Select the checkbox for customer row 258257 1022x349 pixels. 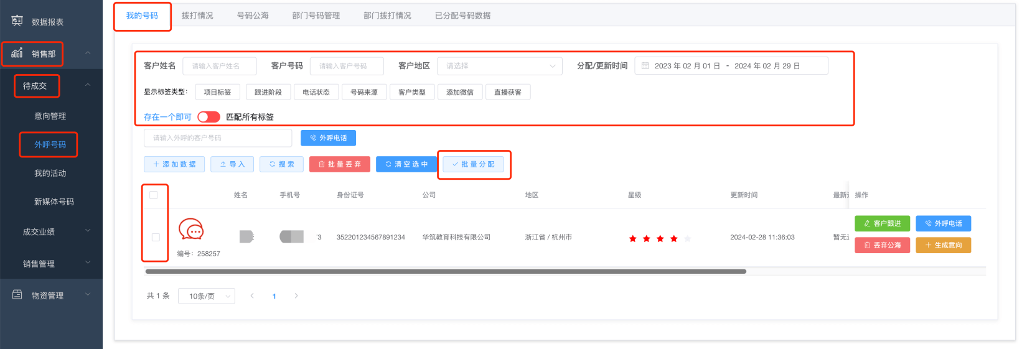click(156, 237)
